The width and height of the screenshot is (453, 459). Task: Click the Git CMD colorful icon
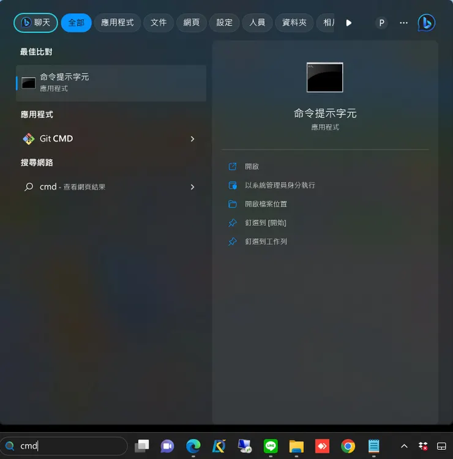tap(29, 139)
